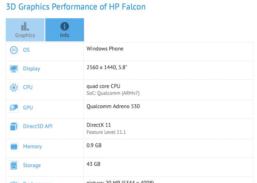Click the GPU label text

[28, 108]
